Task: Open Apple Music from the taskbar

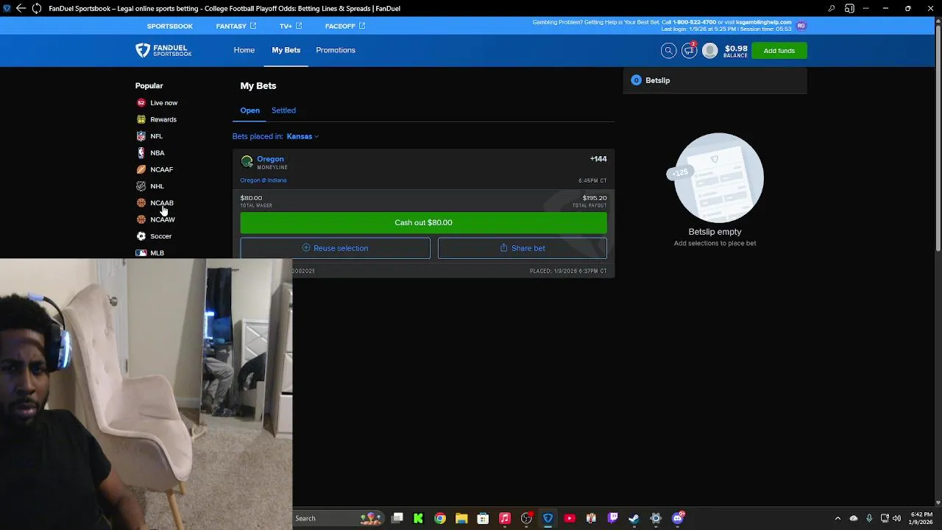Action: click(x=505, y=518)
